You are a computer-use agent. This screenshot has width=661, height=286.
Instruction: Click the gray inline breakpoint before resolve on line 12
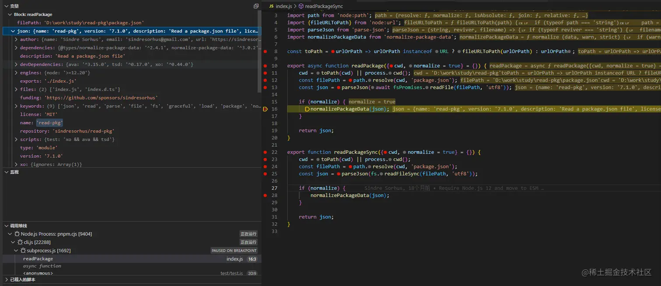369,80
